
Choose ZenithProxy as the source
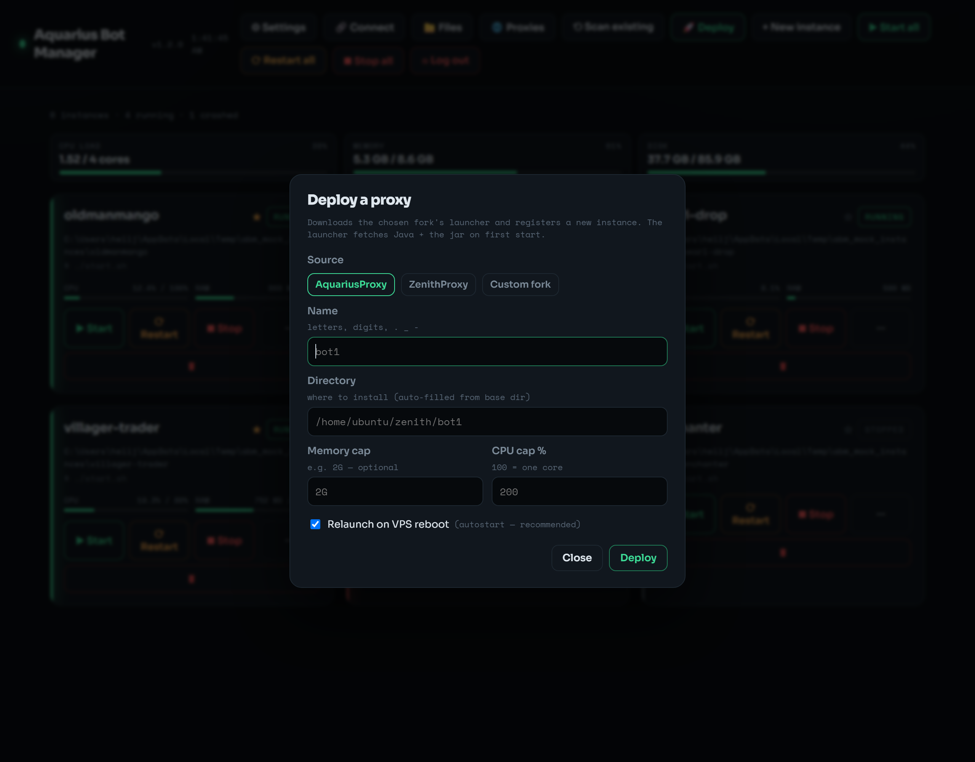tap(438, 285)
